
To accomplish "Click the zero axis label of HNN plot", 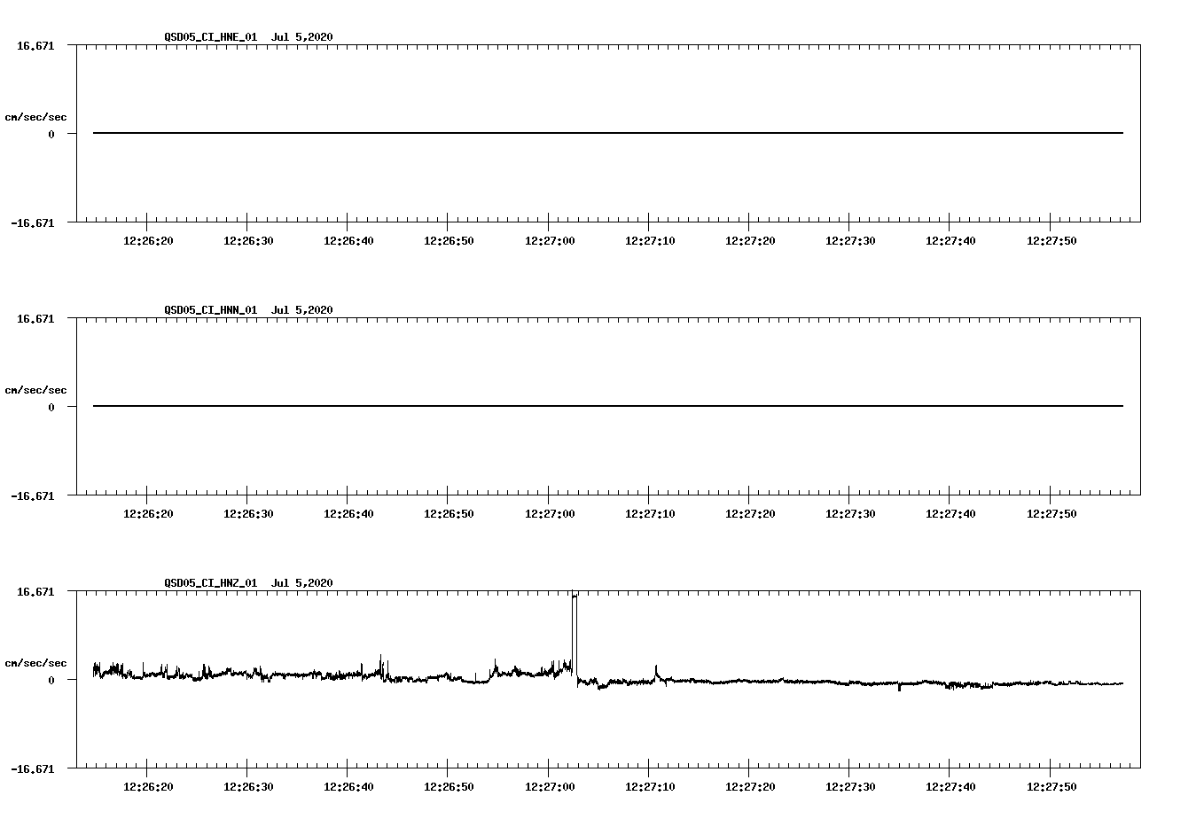I will (x=51, y=408).
